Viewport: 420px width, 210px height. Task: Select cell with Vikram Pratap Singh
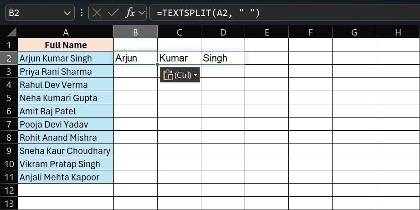66,164
